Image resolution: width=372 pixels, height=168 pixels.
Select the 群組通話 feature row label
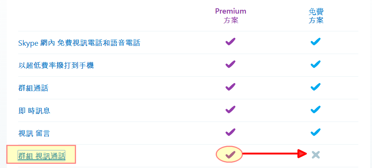pos(33,88)
